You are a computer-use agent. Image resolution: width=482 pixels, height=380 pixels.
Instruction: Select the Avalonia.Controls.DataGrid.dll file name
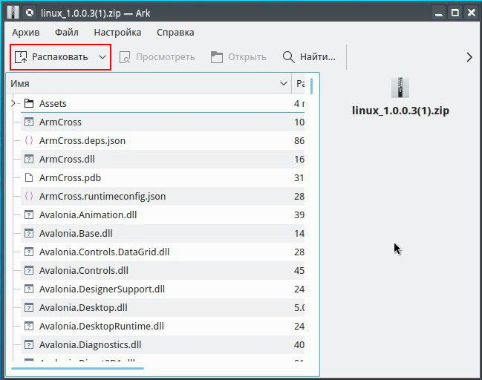(x=104, y=252)
